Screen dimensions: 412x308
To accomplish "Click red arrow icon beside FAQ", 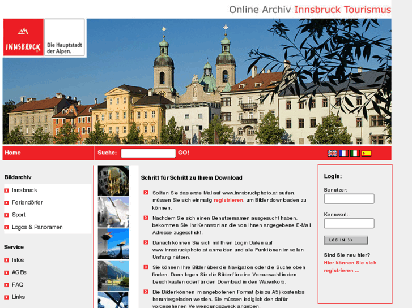I will (7, 285).
